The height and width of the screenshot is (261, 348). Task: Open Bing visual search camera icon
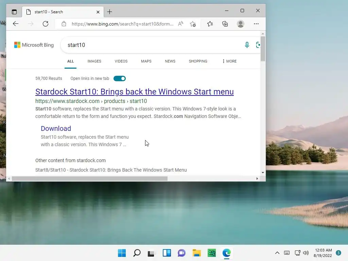click(258, 45)
